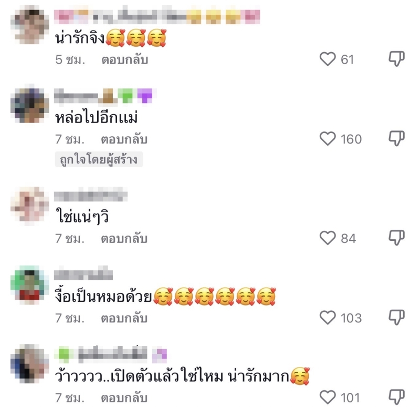Reply to the 'น่ารักจิง' comment

[x=124, y=59]
